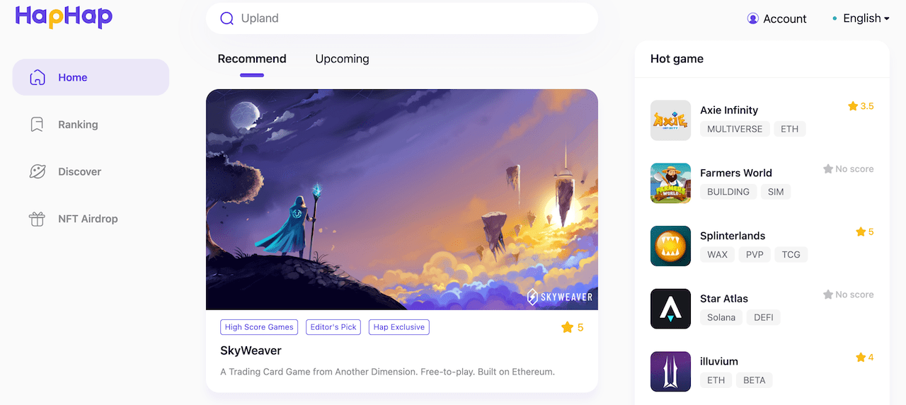Focus the Upland search field
906x405 pixels.
click(x=402, y=18)
